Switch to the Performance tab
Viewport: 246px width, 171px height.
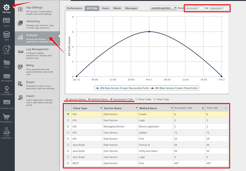pyautogui.click(x=75, y=8)
